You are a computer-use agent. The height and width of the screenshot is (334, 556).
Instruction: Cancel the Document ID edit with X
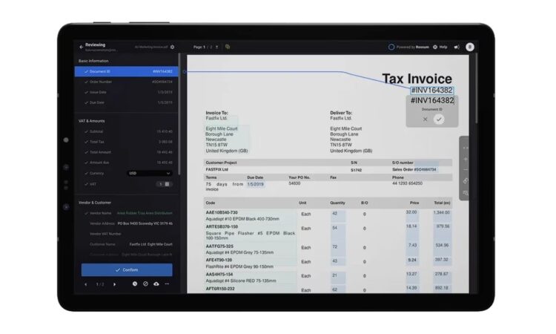coord(426,119)
